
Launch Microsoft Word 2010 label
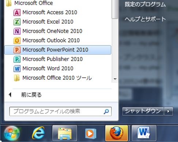[x=48, y=68]
